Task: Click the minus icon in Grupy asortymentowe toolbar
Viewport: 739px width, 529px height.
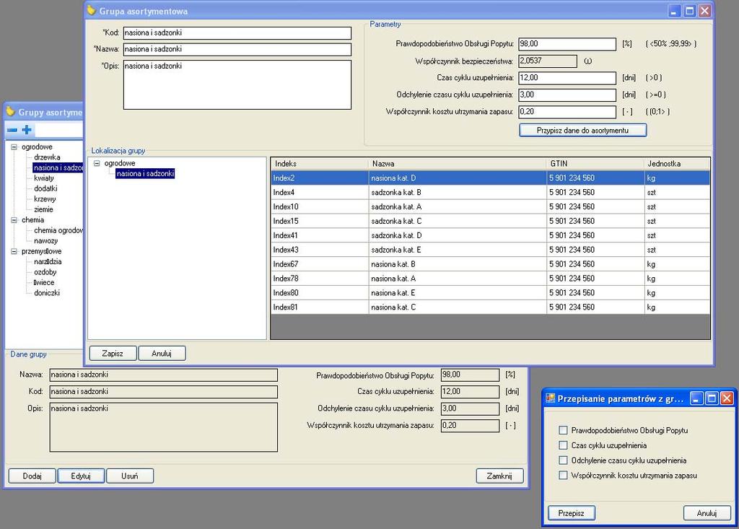Action: click(x=13, y=130)
